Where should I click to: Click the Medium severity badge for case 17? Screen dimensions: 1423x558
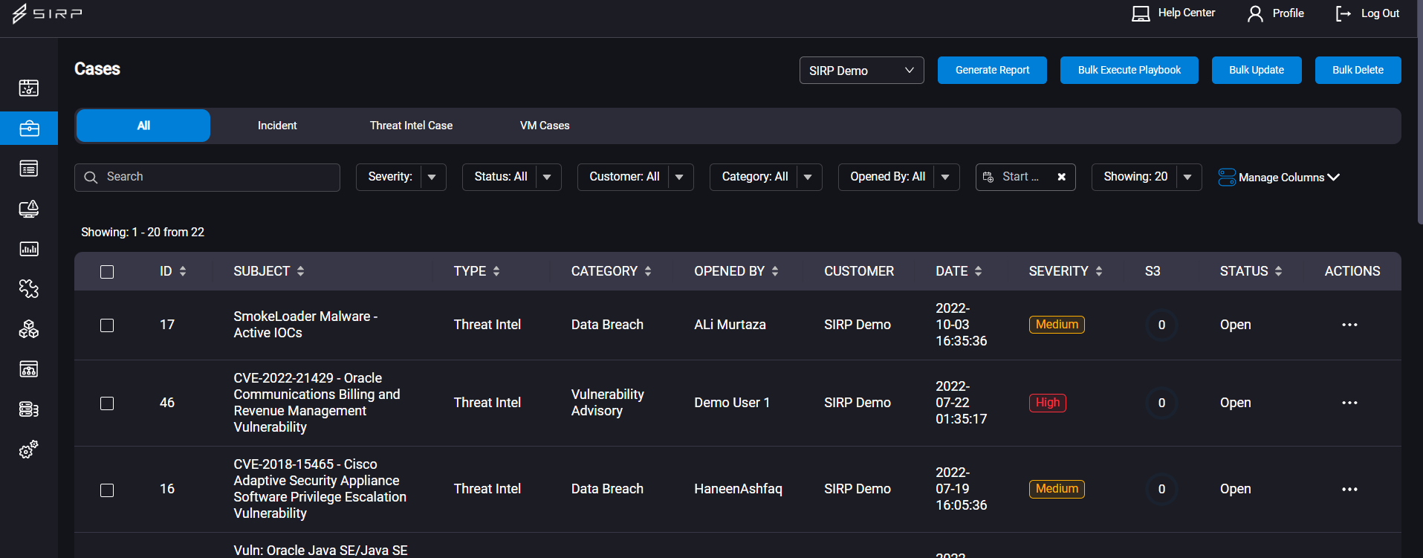(1057, 325)
